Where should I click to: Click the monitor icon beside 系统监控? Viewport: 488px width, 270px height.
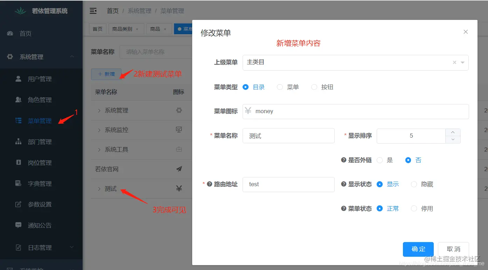pos(179,130)
